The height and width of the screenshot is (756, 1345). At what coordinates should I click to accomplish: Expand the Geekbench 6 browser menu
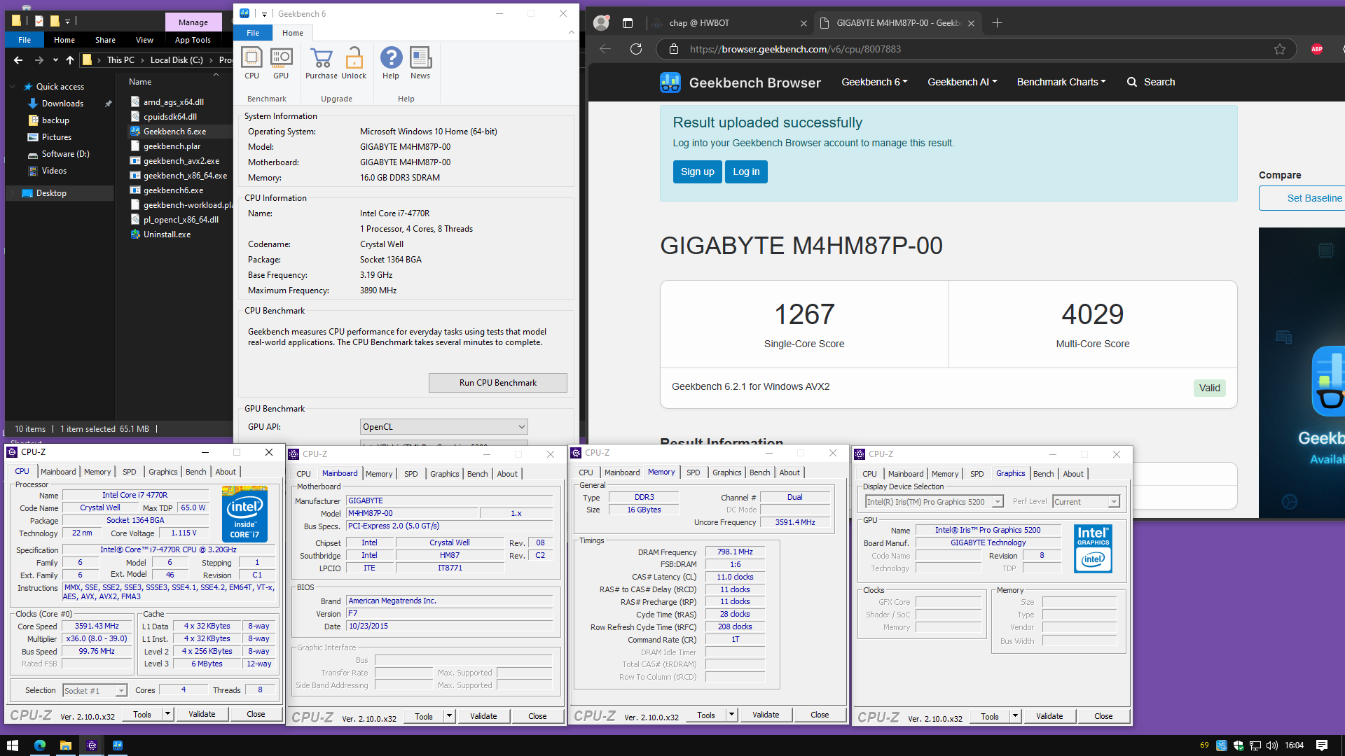tap(874, 82)
